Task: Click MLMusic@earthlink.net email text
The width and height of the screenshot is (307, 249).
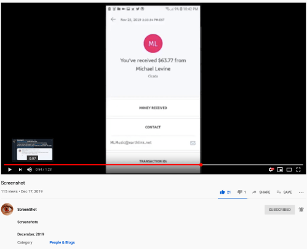Action: pyautogui.click(x=131, y=143)
